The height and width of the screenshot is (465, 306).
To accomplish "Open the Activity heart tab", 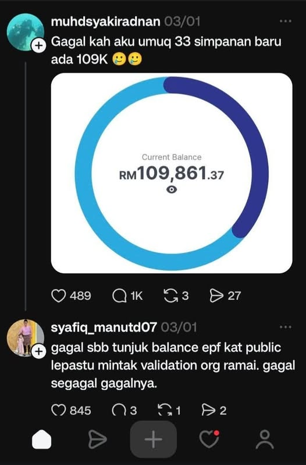I will pyautogui.click(x=209, y=439).
